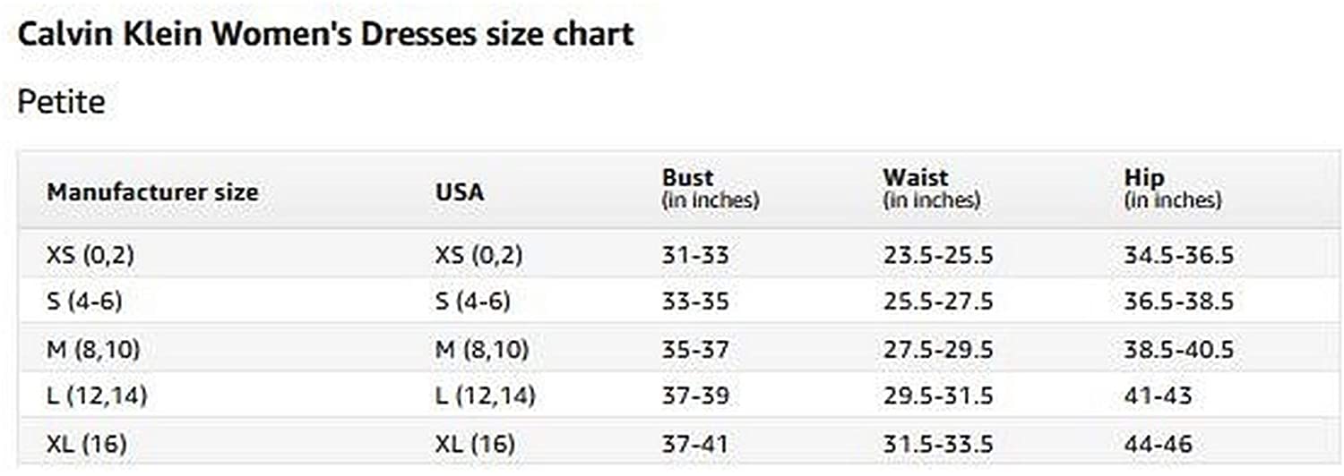Select the Petite heading text

tap(61, 102)
